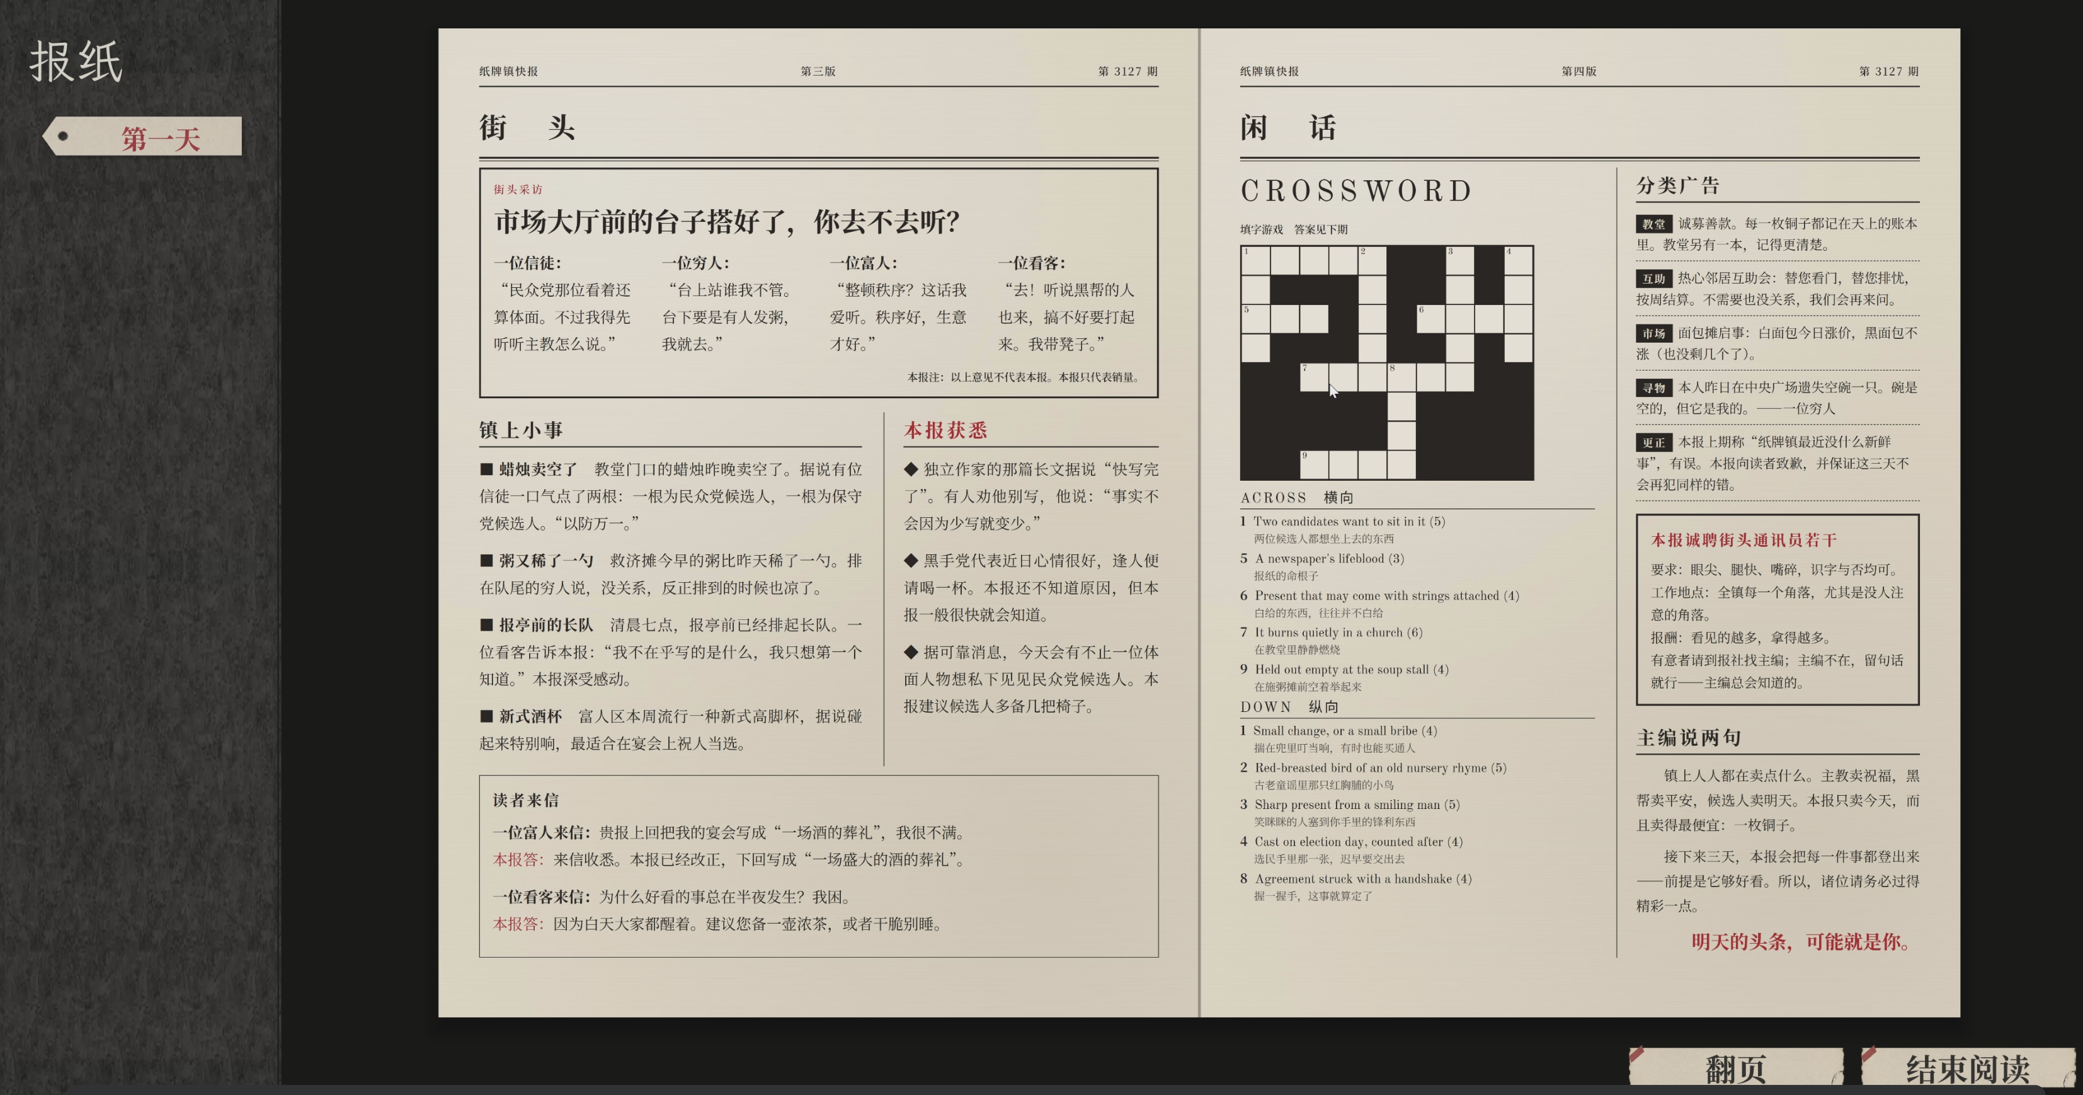Select crossword cell numbered 2
The width and height of the screenshot is (2083, 1095).
(x=1372, y=260)
